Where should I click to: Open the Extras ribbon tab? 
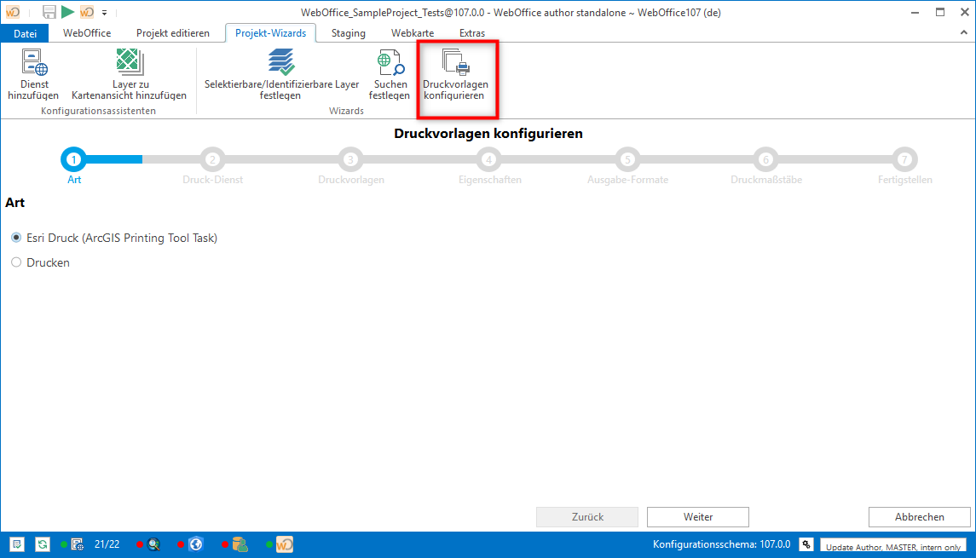(x=472, y=33)
